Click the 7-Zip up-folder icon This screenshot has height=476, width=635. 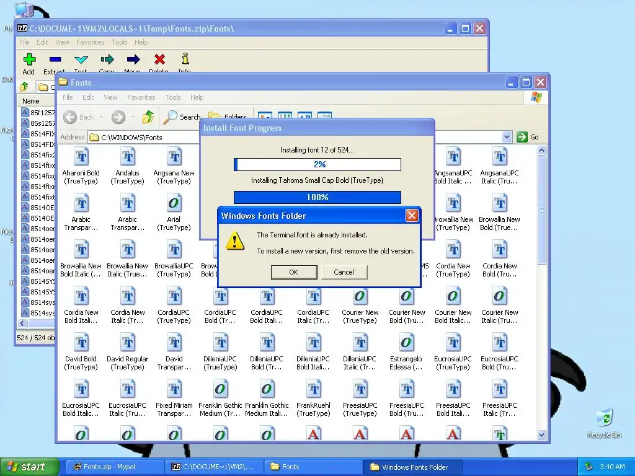coord(24,87)
